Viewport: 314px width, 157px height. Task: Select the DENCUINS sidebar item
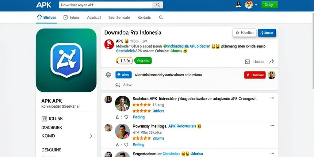(52, 150)
